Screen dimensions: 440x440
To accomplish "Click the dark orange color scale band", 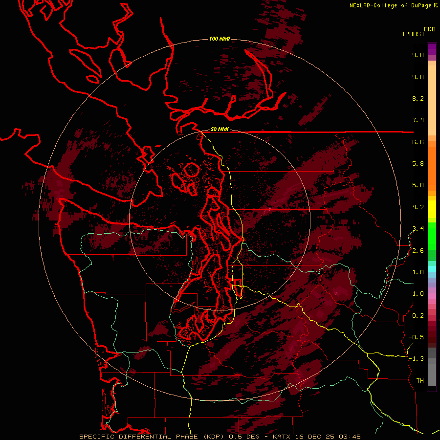I will [432, 169].
